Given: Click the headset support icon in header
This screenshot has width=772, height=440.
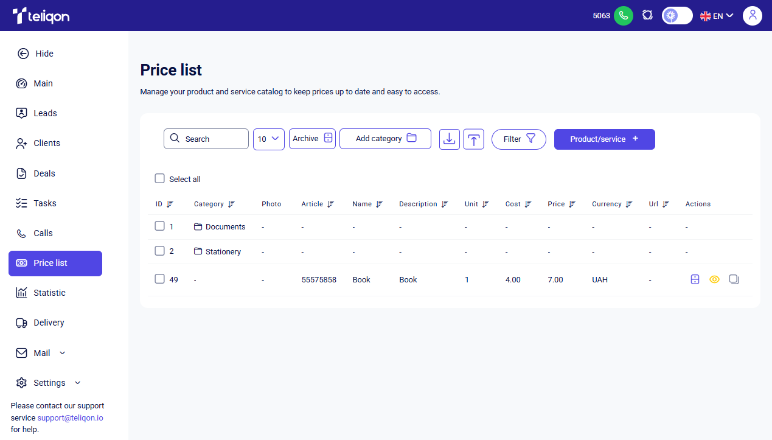Looking at the screenshot, I should pyautogui.click(x=647, y=16).
